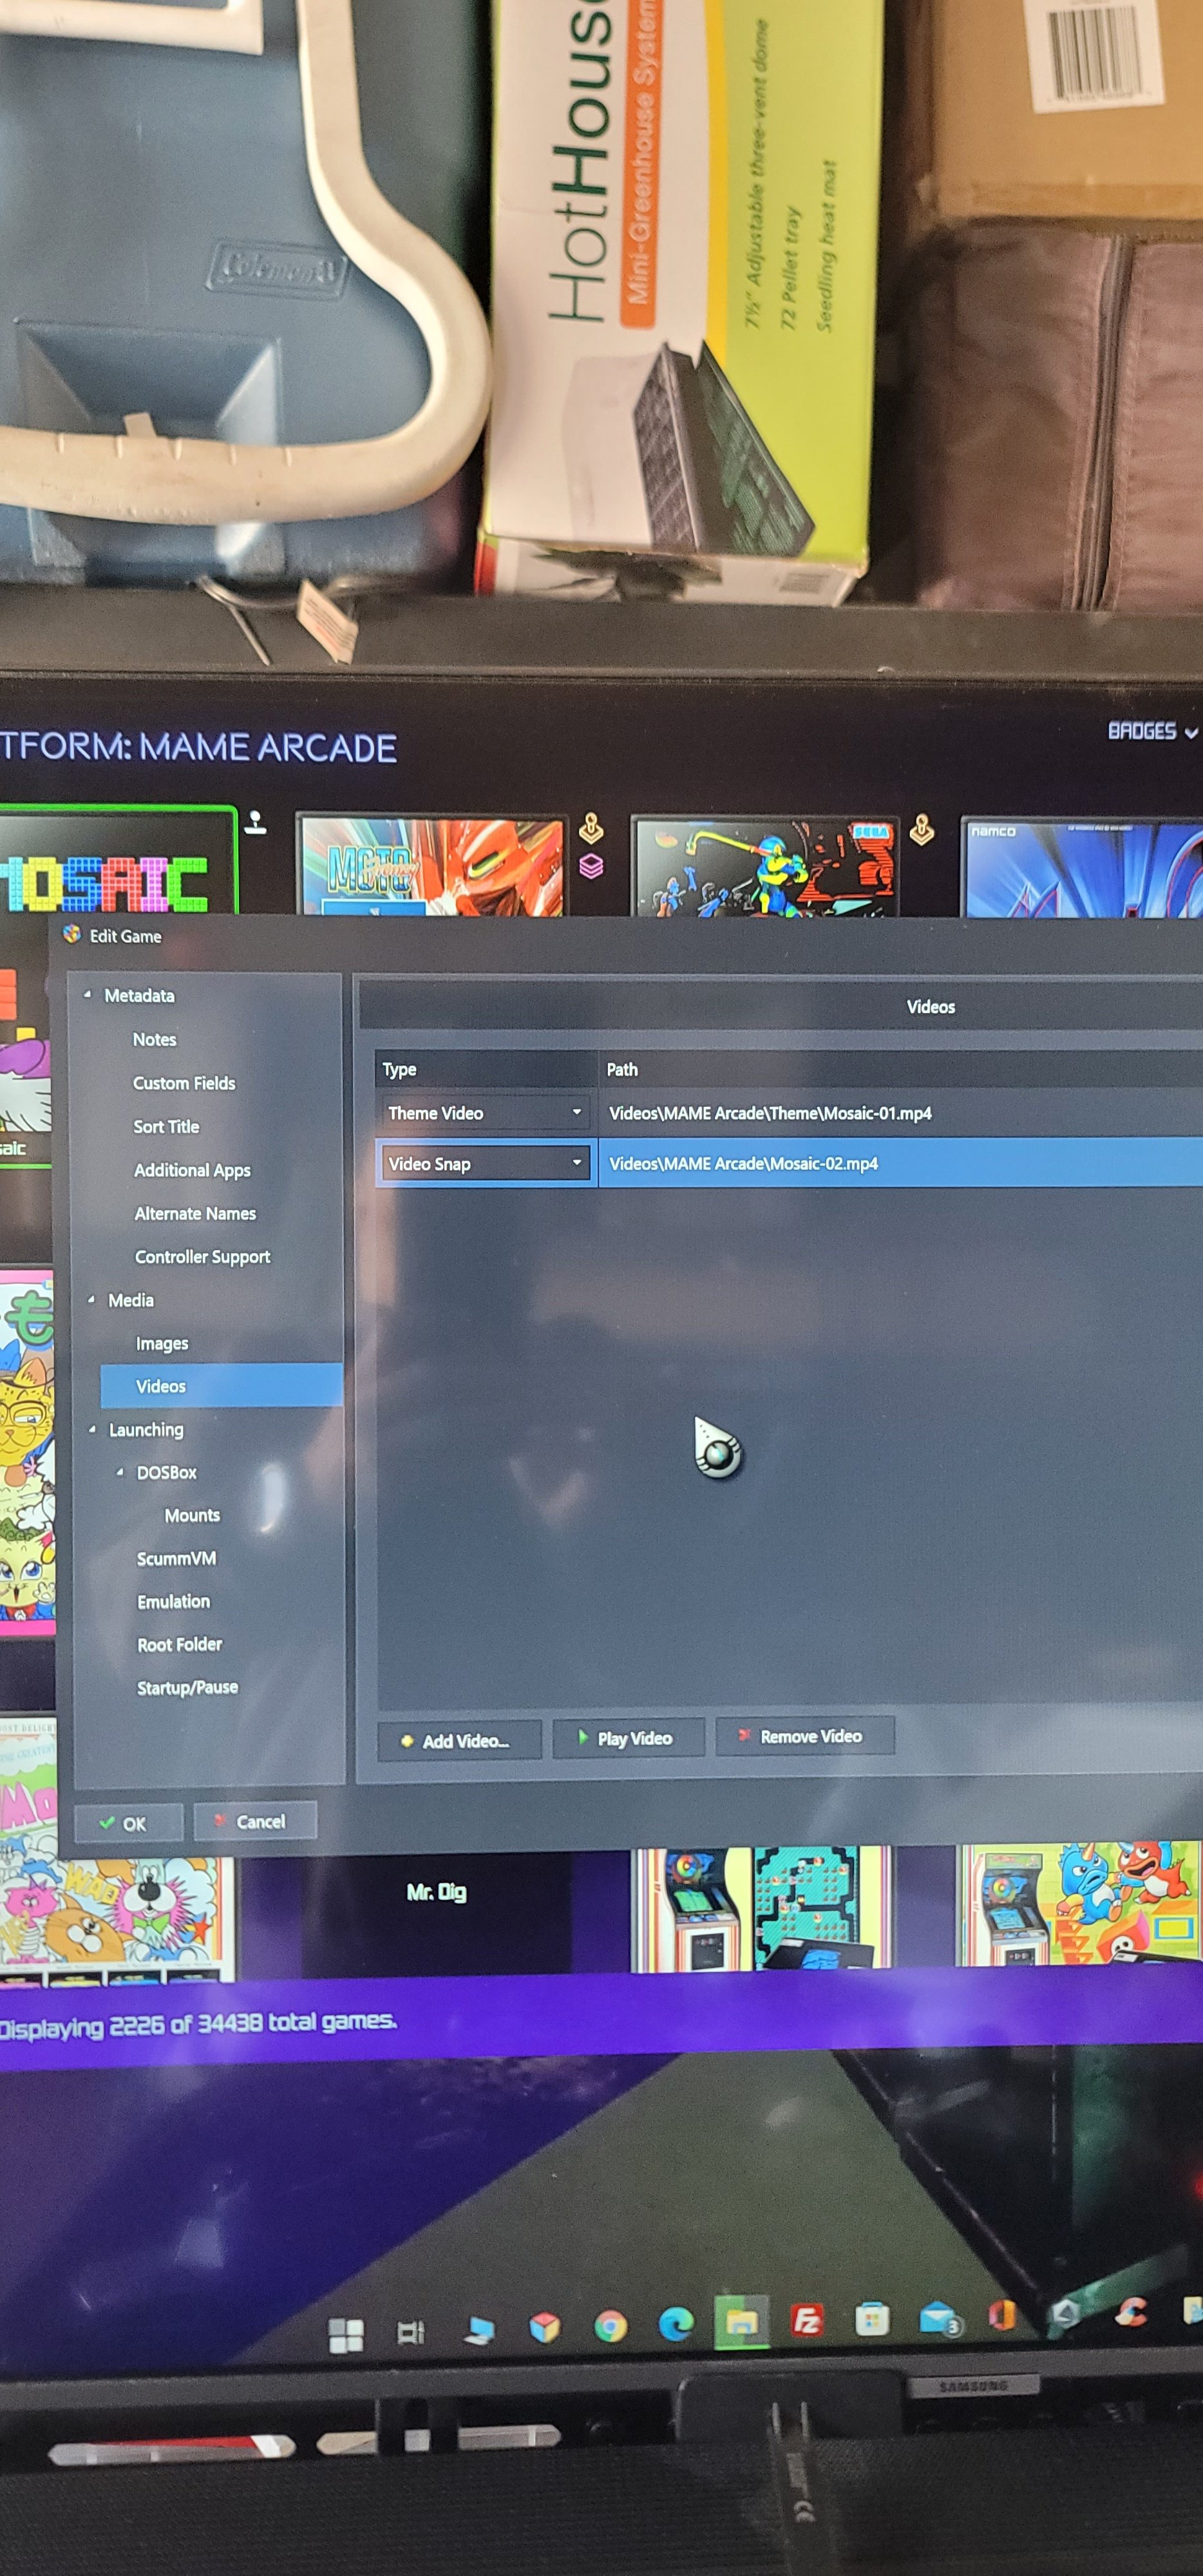Open File Explorer from the taskbar
The width and height of the screenshot is (1203, 2576).
click(742, 2321)
